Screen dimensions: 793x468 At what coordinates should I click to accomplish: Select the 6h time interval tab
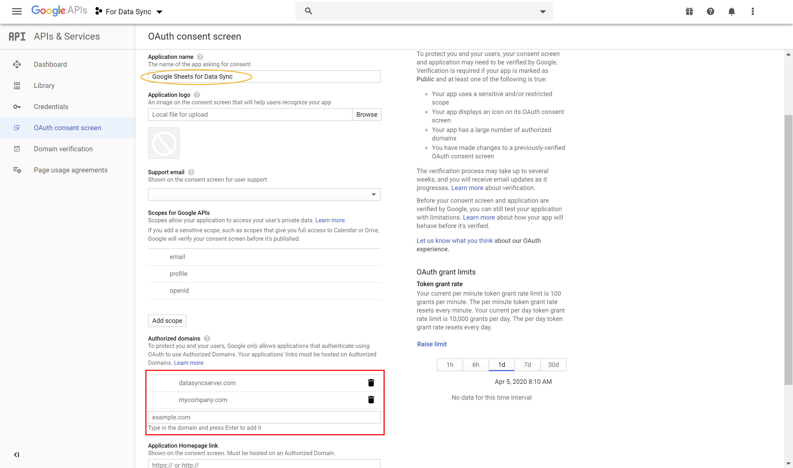point(476,365)
